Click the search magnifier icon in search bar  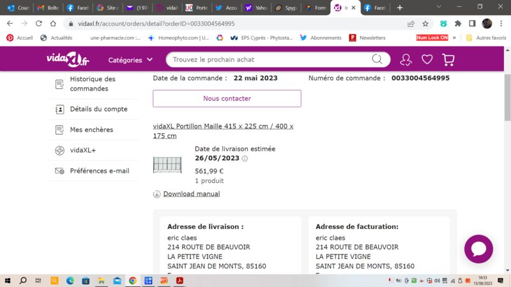(377, 59)
